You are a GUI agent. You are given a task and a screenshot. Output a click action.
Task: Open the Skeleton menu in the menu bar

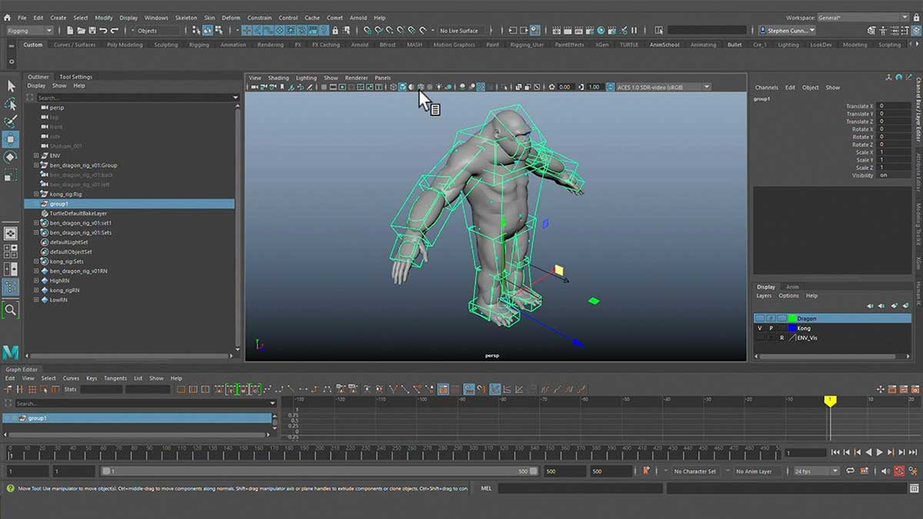[x=185, y=17]
